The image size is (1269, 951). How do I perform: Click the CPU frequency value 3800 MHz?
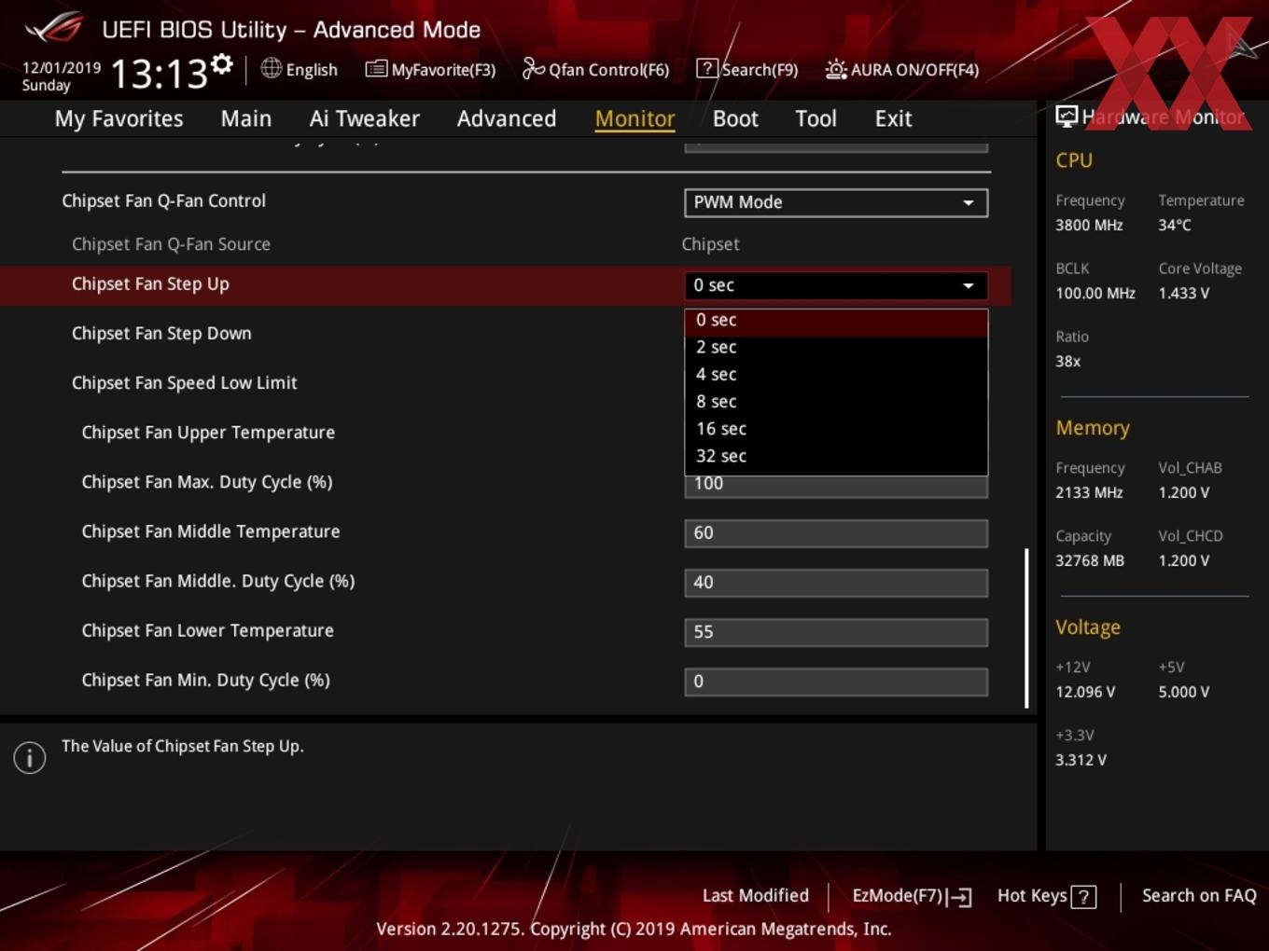click(1089, 225)
